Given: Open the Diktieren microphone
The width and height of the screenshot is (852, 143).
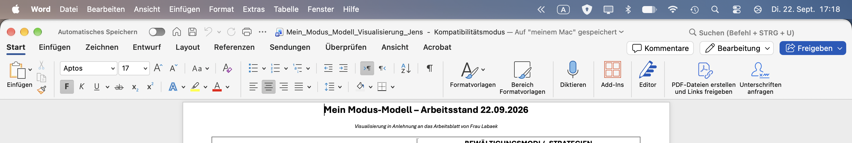Looking at the screenshot, I should click(573, 75).
